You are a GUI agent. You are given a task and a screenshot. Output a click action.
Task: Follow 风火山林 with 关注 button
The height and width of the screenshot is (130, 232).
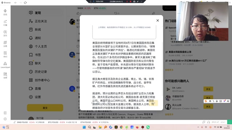click(208, 107)
